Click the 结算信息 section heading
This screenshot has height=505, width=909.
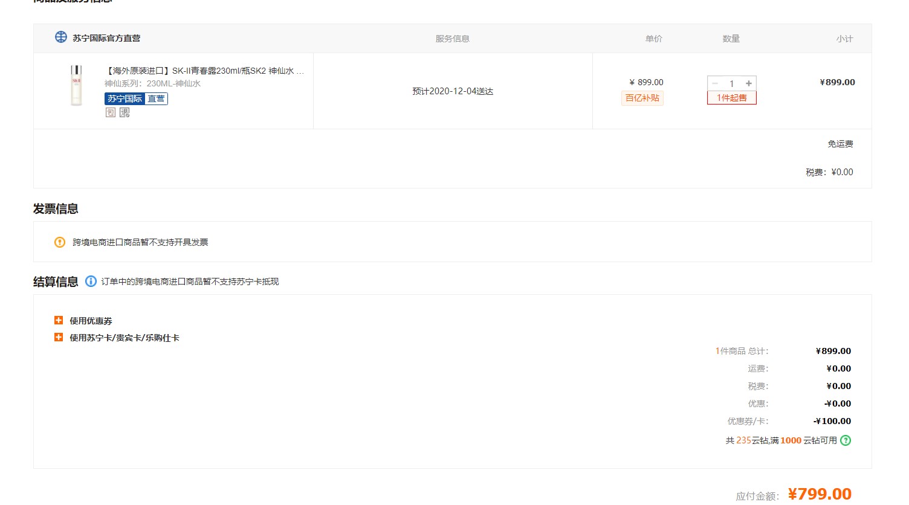(x=56, y=282)
